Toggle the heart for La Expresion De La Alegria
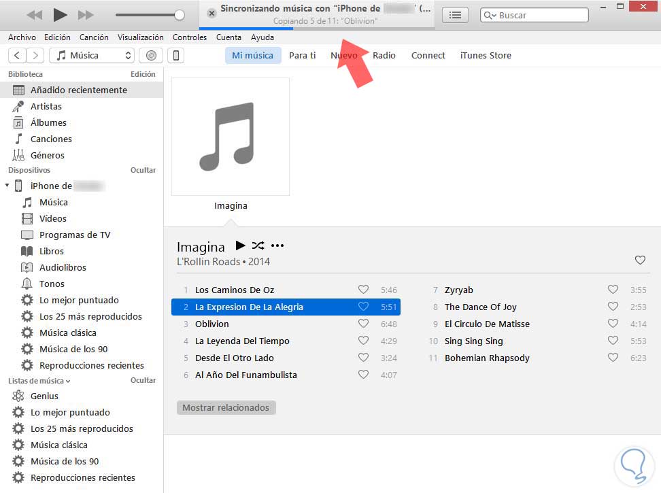The height and width of the screenshot is (493, 661). 363,306
